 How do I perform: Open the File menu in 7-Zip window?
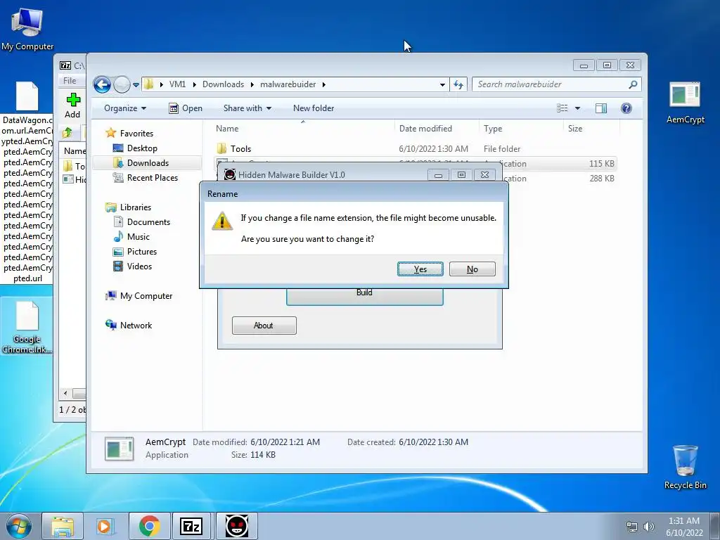(70, 81)
